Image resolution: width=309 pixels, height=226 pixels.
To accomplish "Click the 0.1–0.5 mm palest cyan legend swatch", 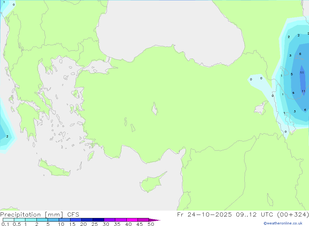I will pos(8,220).
